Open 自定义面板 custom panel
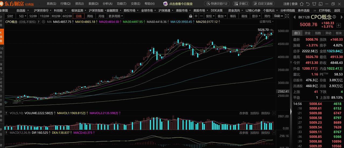The image size is (344, 148). [x=263, y=4]
